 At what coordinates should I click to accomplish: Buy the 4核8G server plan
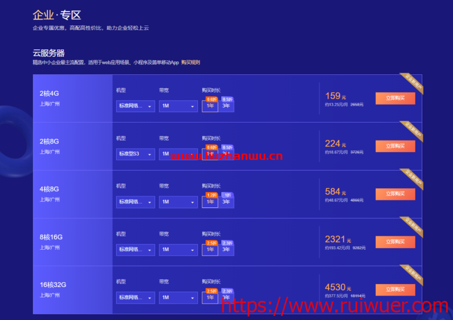point(395,194)
